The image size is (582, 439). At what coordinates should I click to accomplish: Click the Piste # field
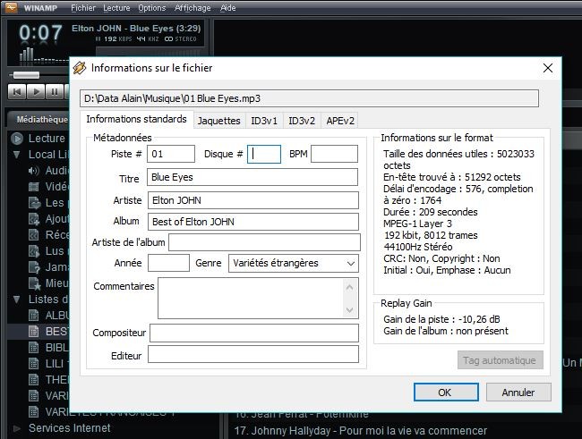point(171,154)
